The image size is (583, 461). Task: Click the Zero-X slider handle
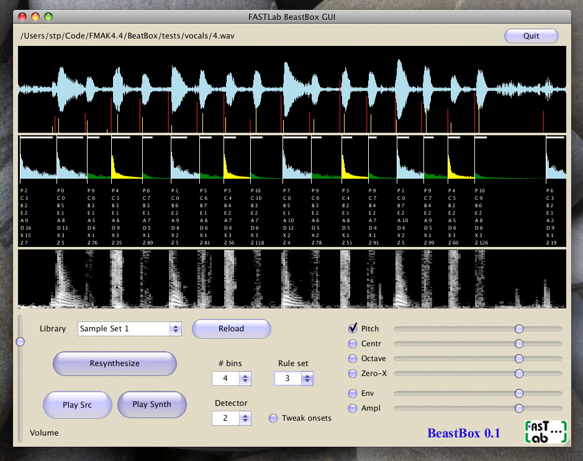pos(519,374)
